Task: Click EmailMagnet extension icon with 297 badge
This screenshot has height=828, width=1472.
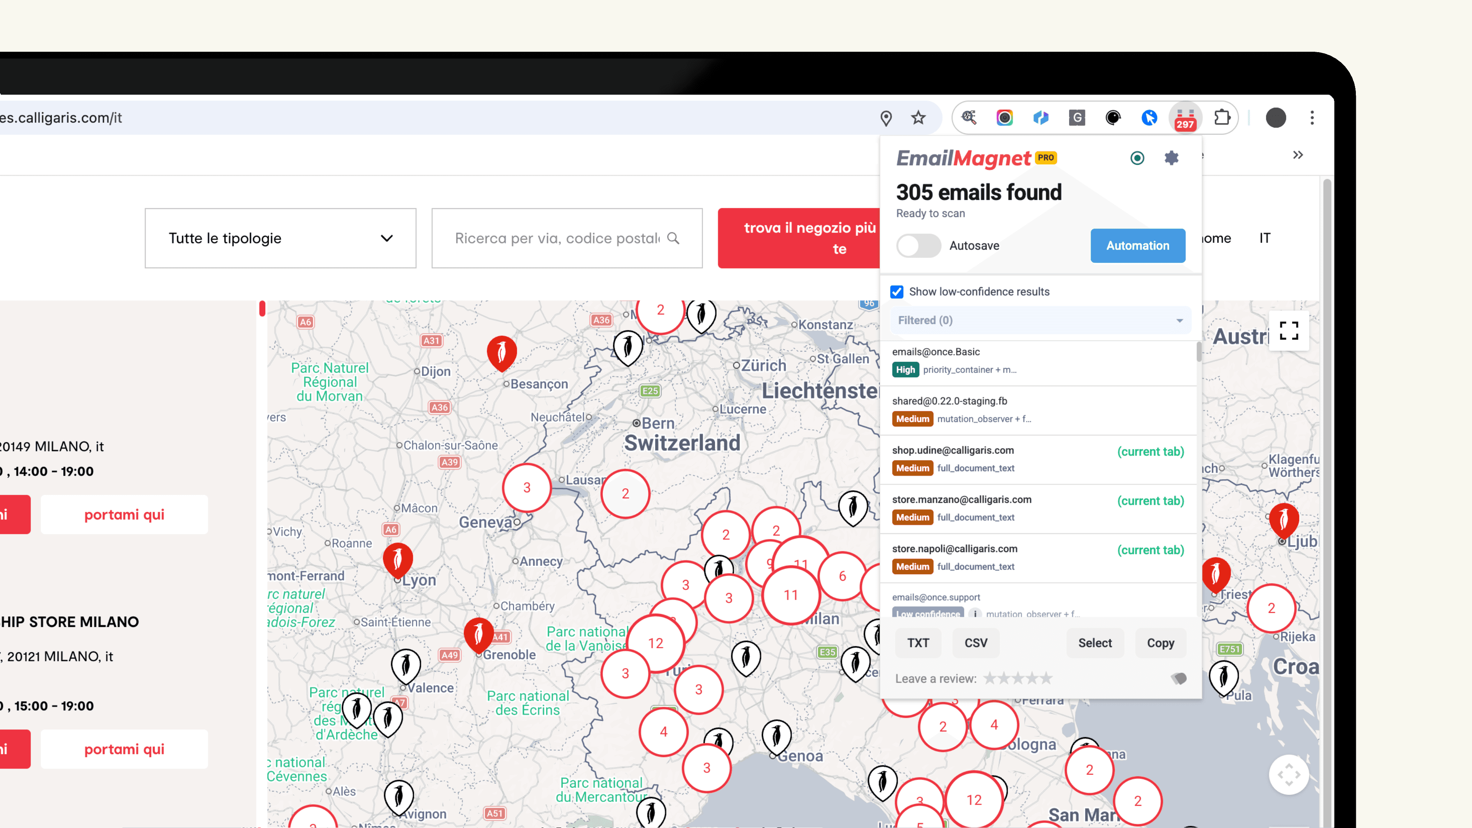Action: point(1185,118)
